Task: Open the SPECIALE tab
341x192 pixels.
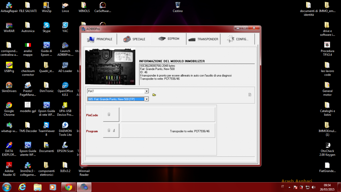Action: [x=134, y=39]
